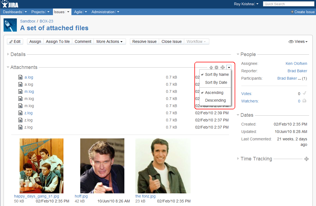This screenshot has height=206, width=316.
Task: Select Ascending sort order
Action: tap(215, 93)
